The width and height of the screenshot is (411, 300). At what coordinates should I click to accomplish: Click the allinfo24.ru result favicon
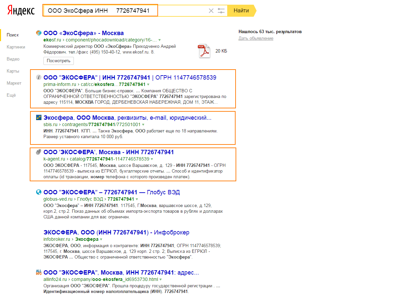pyautogui.click(x=39, y=272)
